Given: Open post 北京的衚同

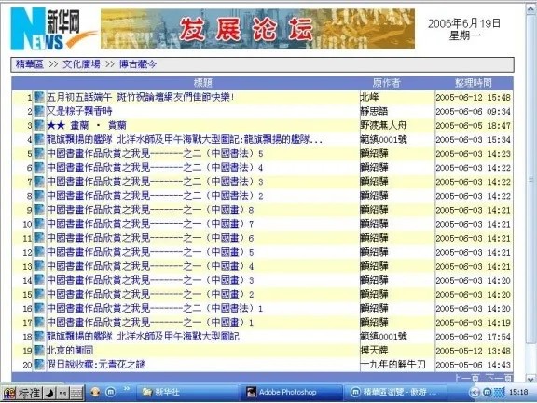Looking at the screenshot, I should [70, 351].
